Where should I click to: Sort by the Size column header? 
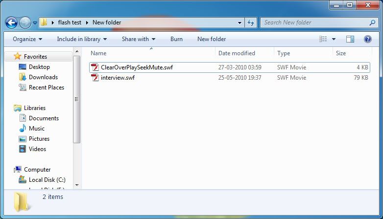(352, 53)
